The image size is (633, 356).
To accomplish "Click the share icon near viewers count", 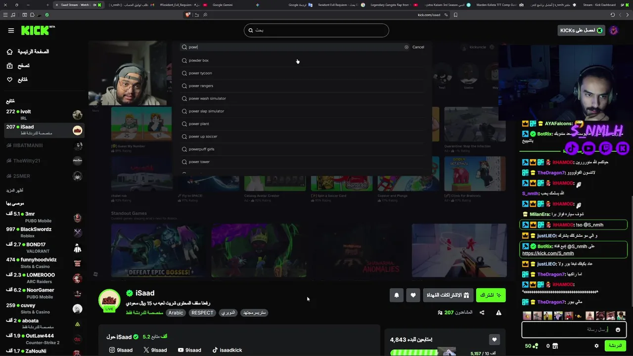I will point(482,312).
